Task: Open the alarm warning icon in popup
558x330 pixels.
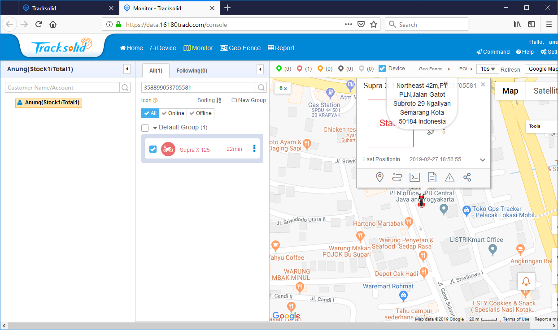Action: 449,177
